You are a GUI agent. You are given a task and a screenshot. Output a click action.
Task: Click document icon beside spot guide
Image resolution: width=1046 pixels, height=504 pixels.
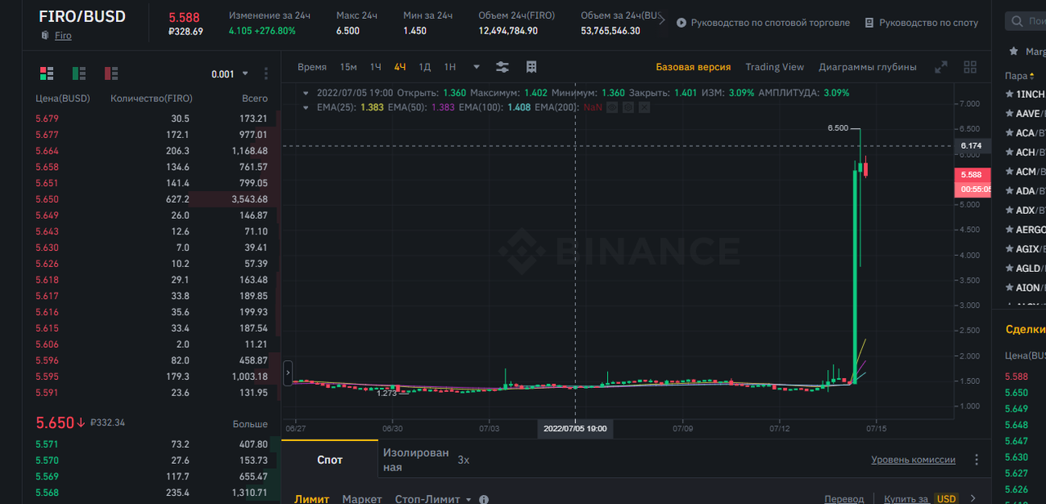pos(869,23)
